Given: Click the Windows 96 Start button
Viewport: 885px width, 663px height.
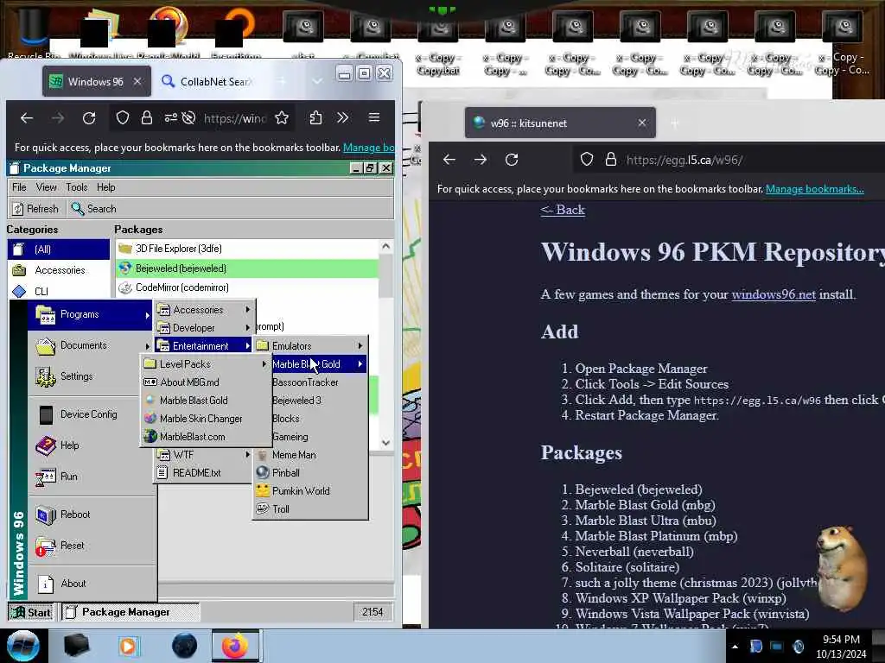Looking at the screenshot, I should 32,612.
